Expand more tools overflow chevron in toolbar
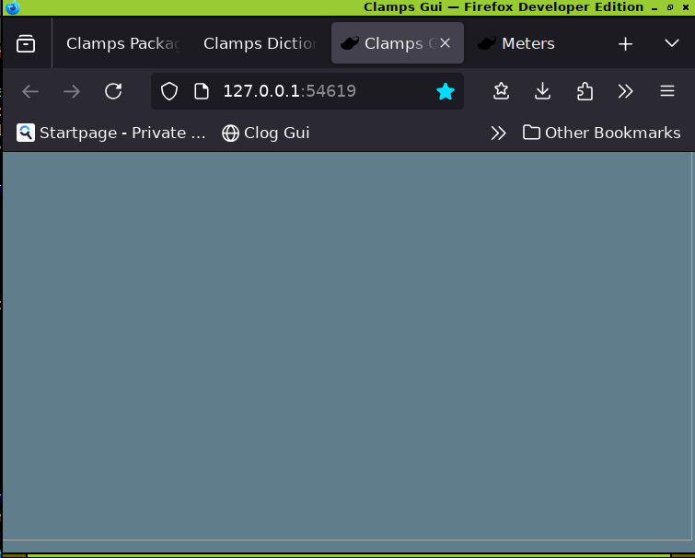 pyautogui.click(x=625, y=91)
